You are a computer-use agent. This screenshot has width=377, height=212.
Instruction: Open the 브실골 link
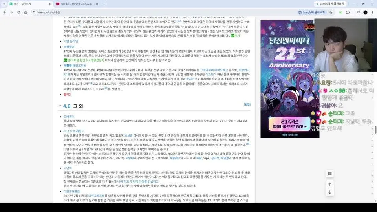click(128, 135)
